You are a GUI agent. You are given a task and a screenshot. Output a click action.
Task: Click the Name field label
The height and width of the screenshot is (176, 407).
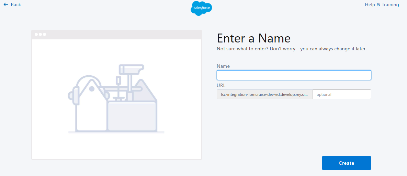[x=223, y=66]
